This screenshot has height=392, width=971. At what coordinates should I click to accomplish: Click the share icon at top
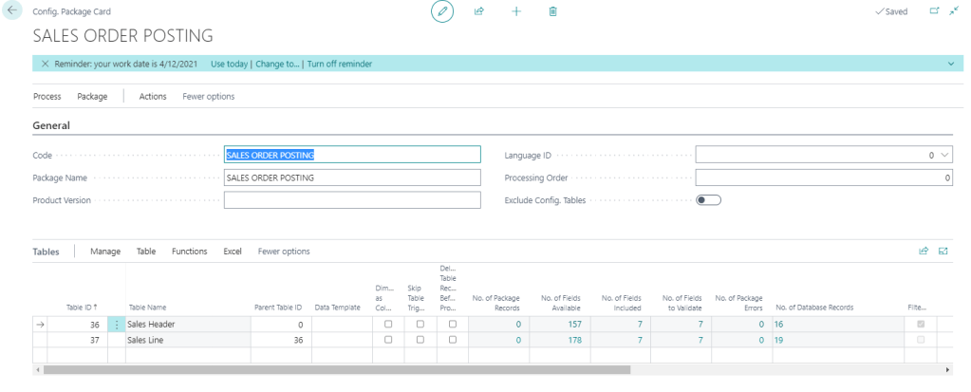click(x=479, y=11)
